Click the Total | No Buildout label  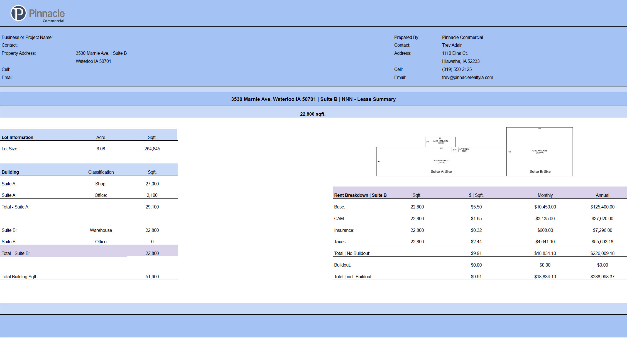tap(352, 253)
